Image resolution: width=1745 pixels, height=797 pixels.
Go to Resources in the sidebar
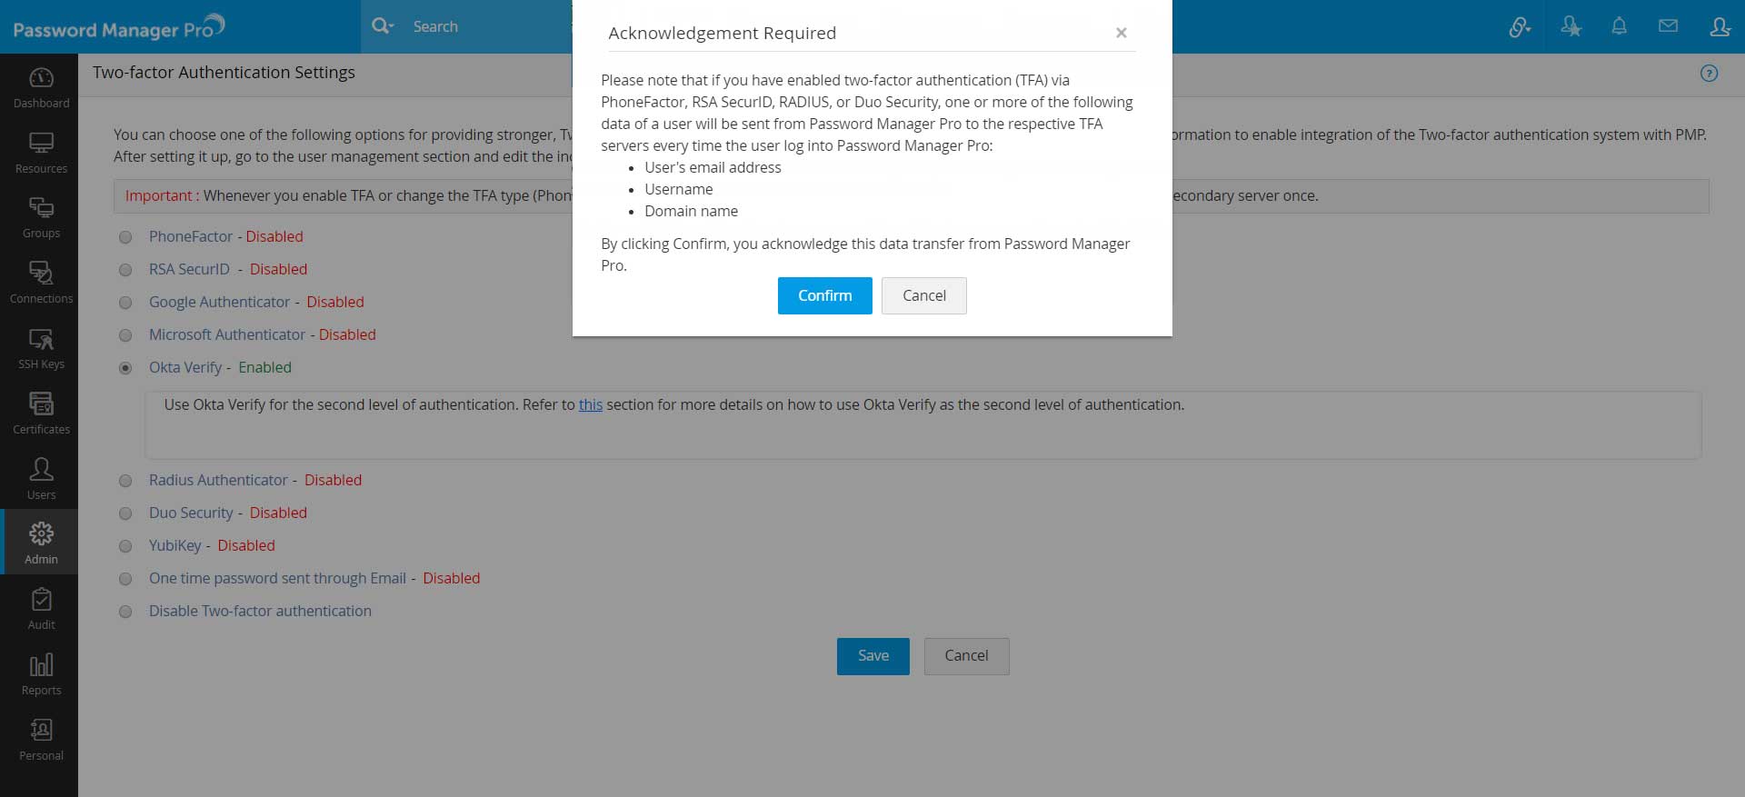point(41,153)
